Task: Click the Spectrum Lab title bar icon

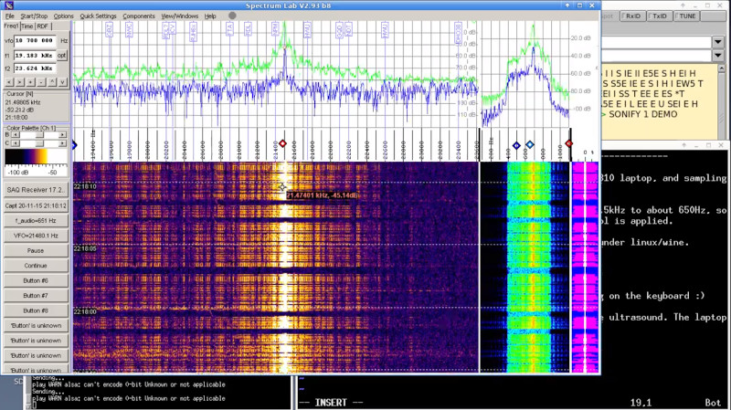Action: coord(8,5)
